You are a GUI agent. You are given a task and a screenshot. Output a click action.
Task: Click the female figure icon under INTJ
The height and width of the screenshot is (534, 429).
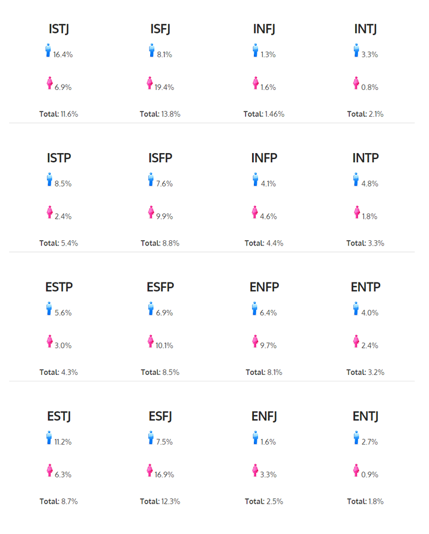coord(356,83)
